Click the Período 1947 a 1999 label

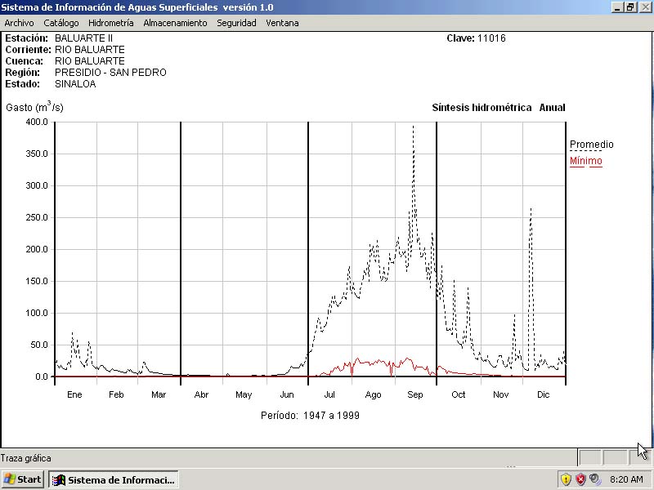click(310, 415)
